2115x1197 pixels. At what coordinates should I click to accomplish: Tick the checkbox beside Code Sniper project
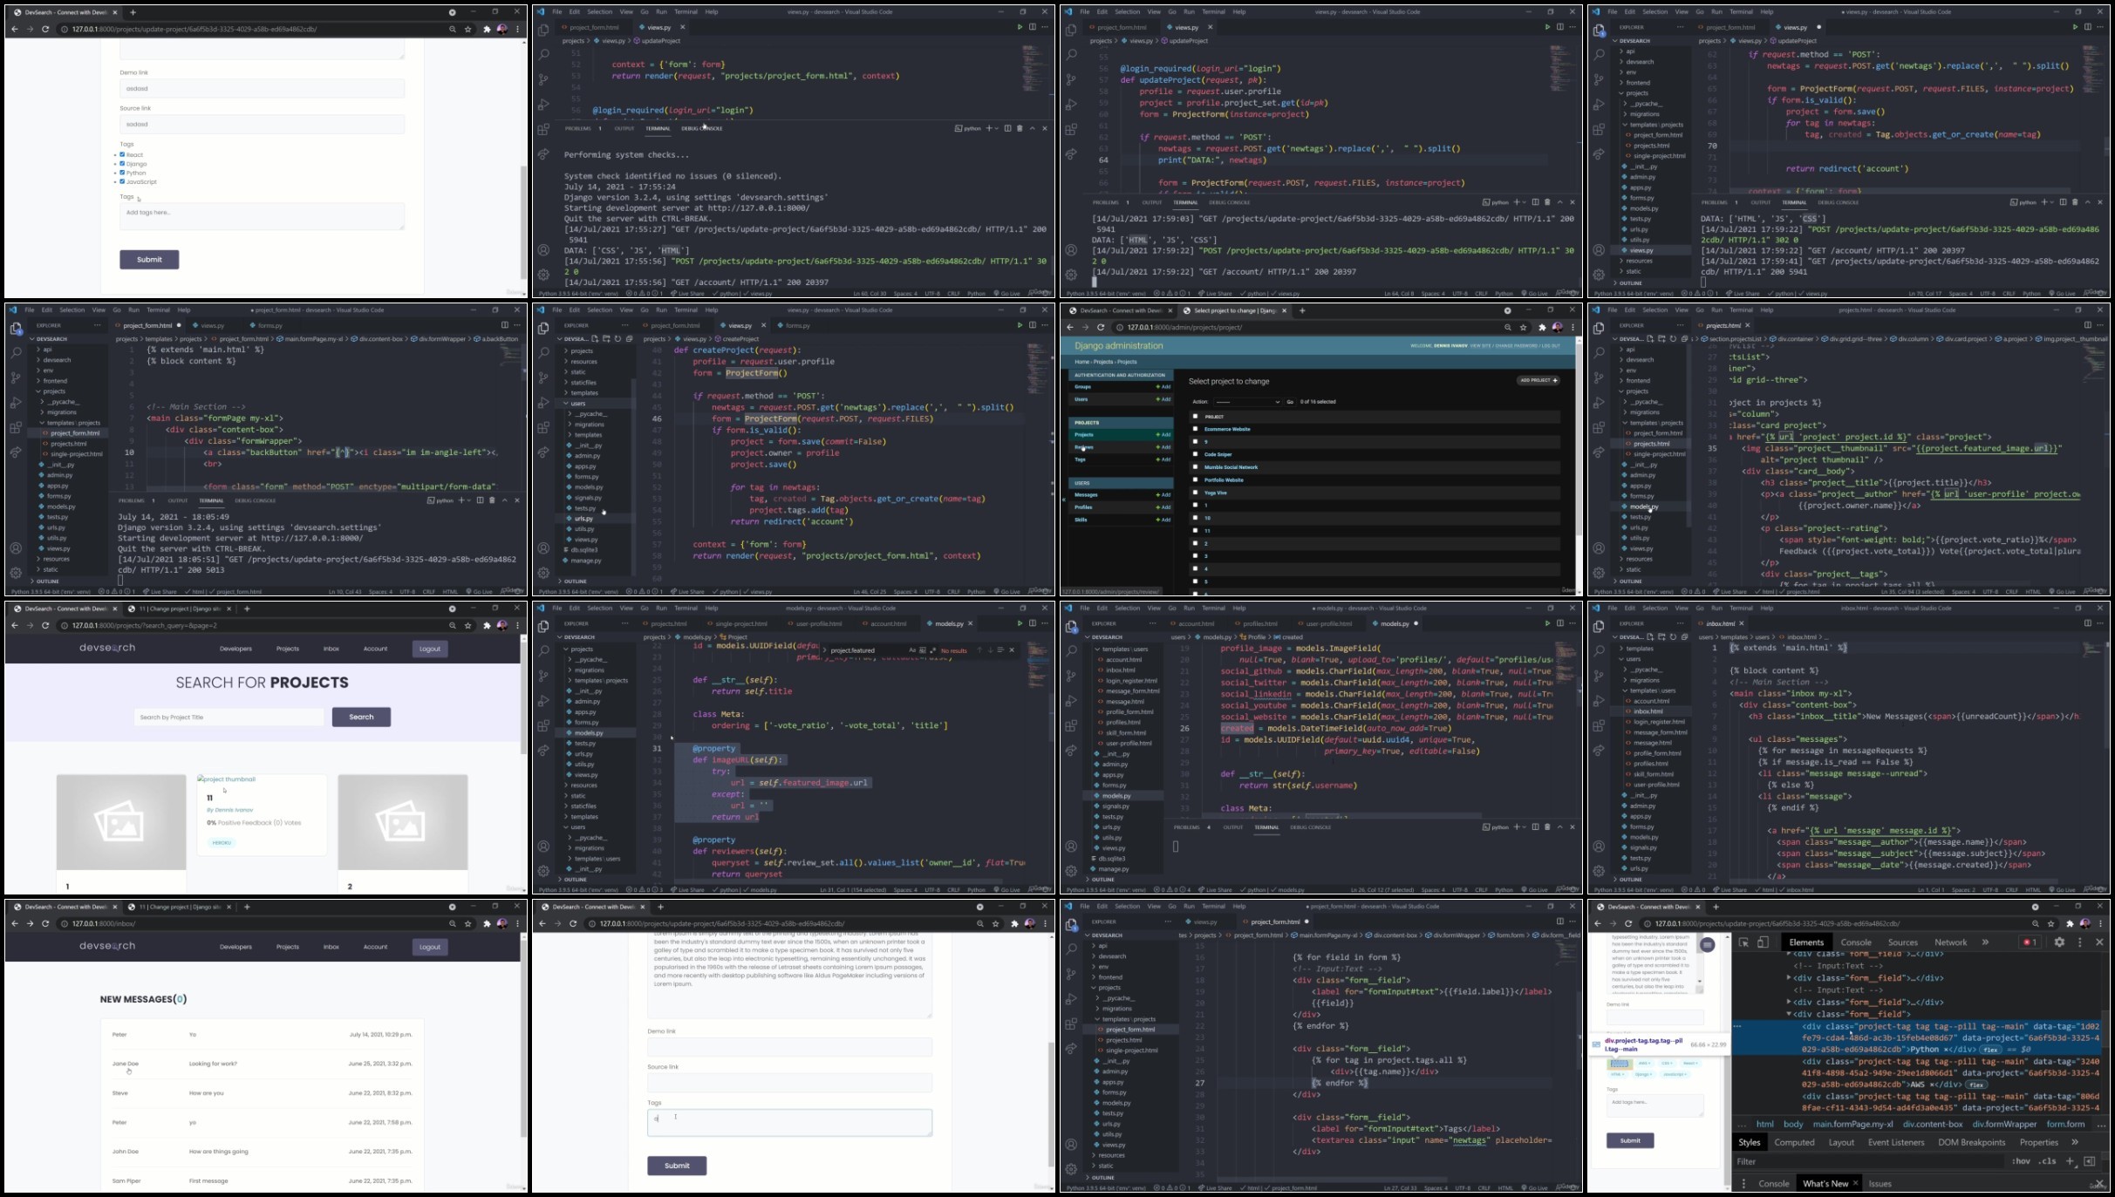coord(1195,454)
